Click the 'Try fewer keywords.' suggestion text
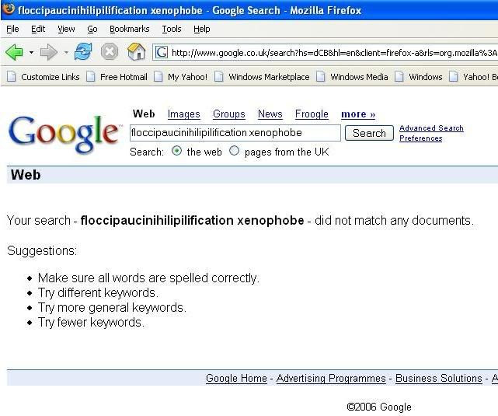 pos(91,322)
